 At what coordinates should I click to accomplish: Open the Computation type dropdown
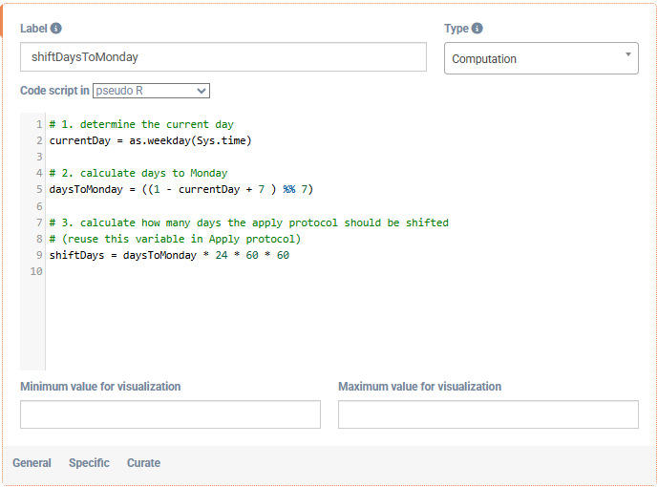coord(541,58)
